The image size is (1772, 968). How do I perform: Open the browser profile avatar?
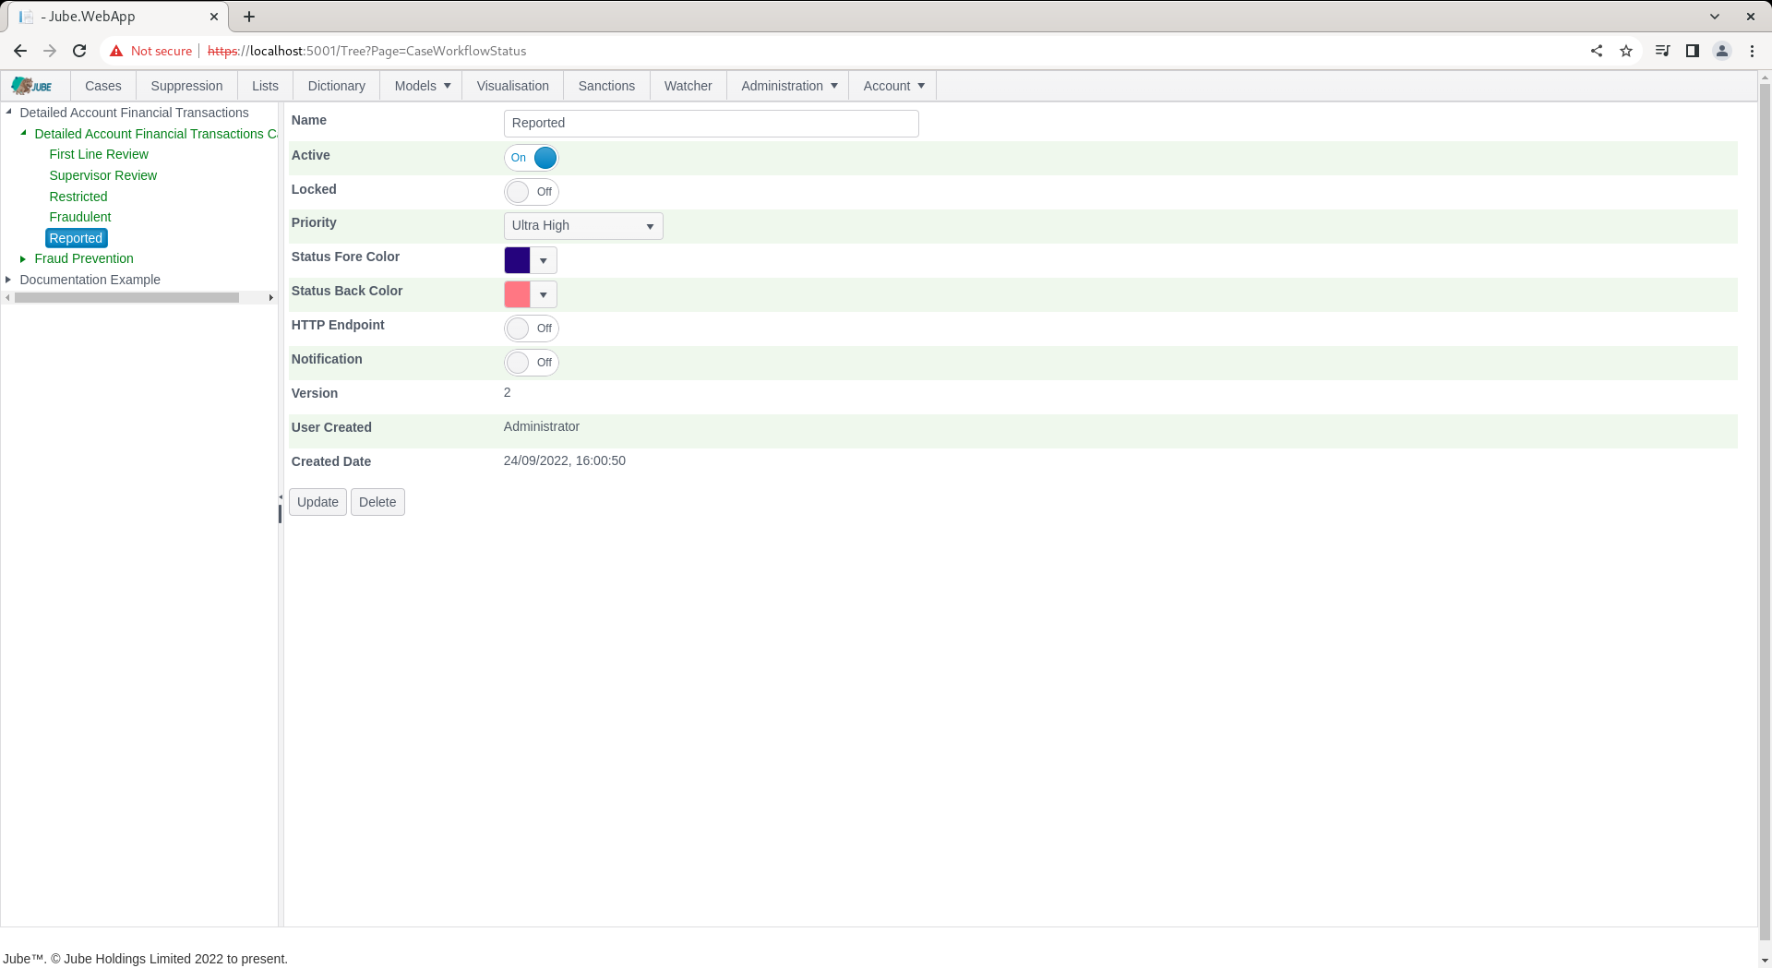tap(1721, 51)
